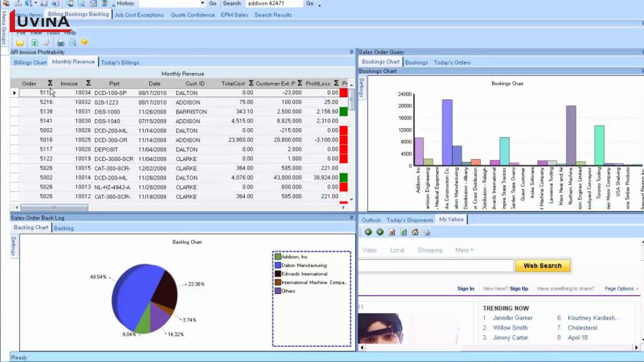Click into the Search field containing addison 42471
Viewport: 644px width, 362px height.
(x=274, y=4)
